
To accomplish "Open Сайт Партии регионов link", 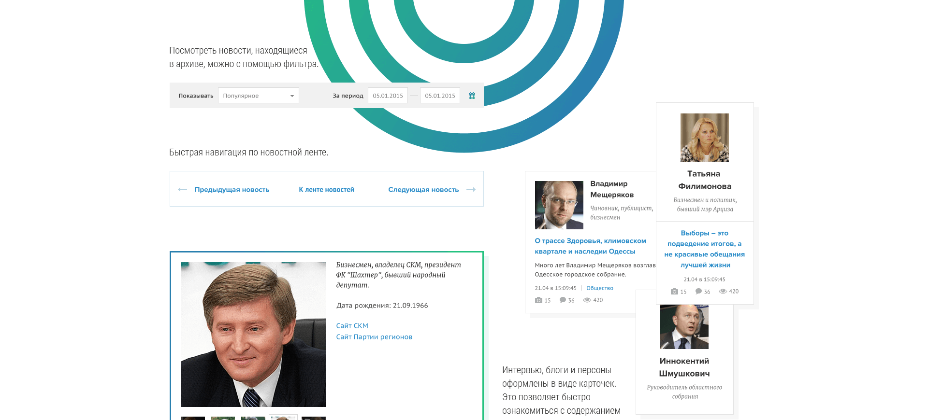I will click(374, 337).
